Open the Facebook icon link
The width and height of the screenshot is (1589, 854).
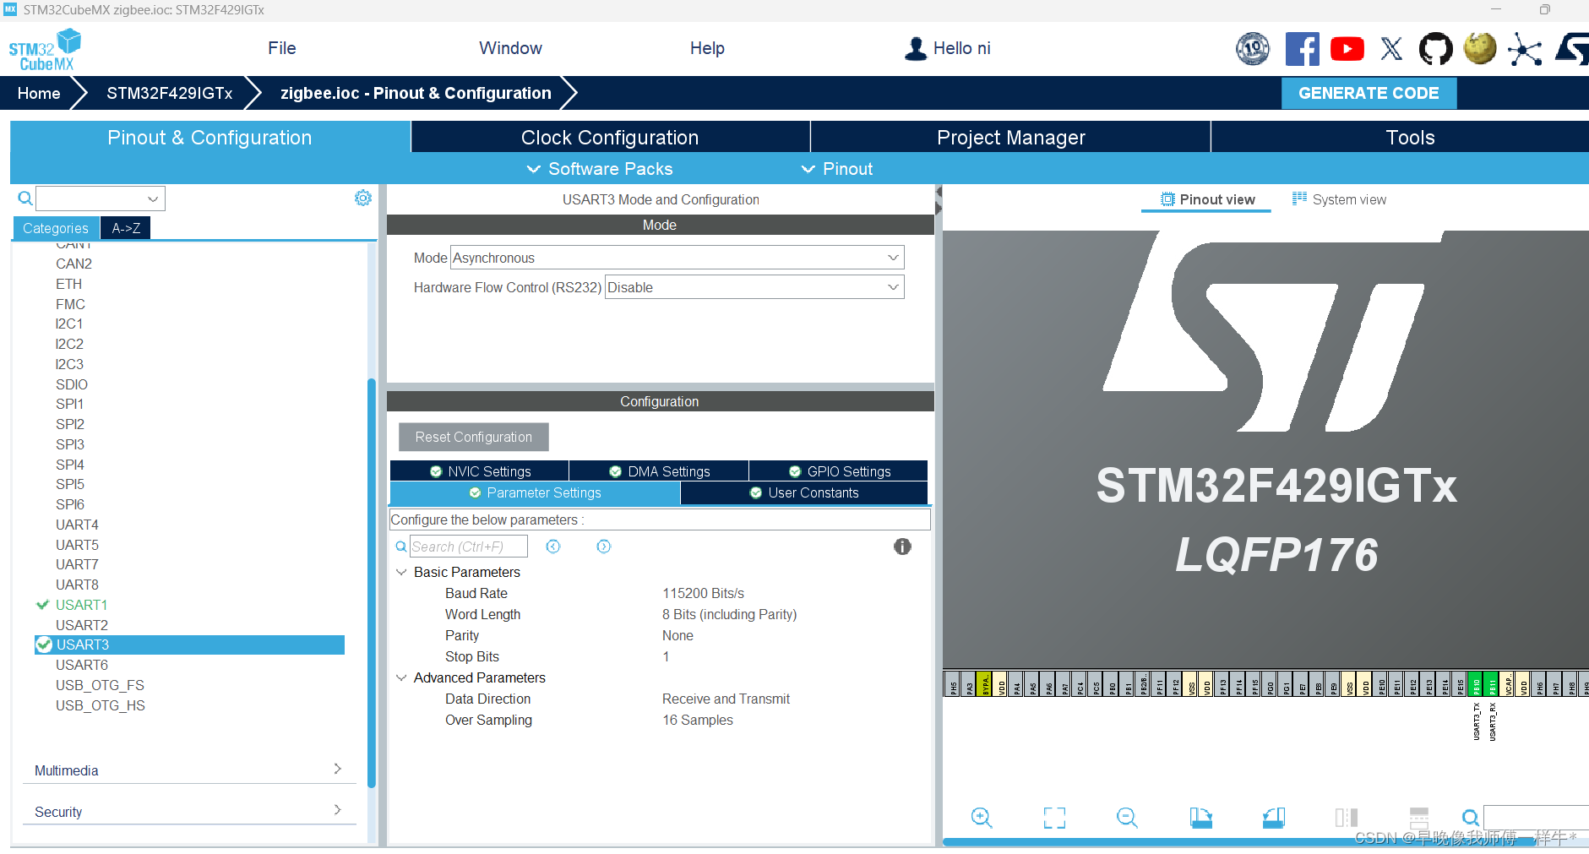click(1302, 49)
